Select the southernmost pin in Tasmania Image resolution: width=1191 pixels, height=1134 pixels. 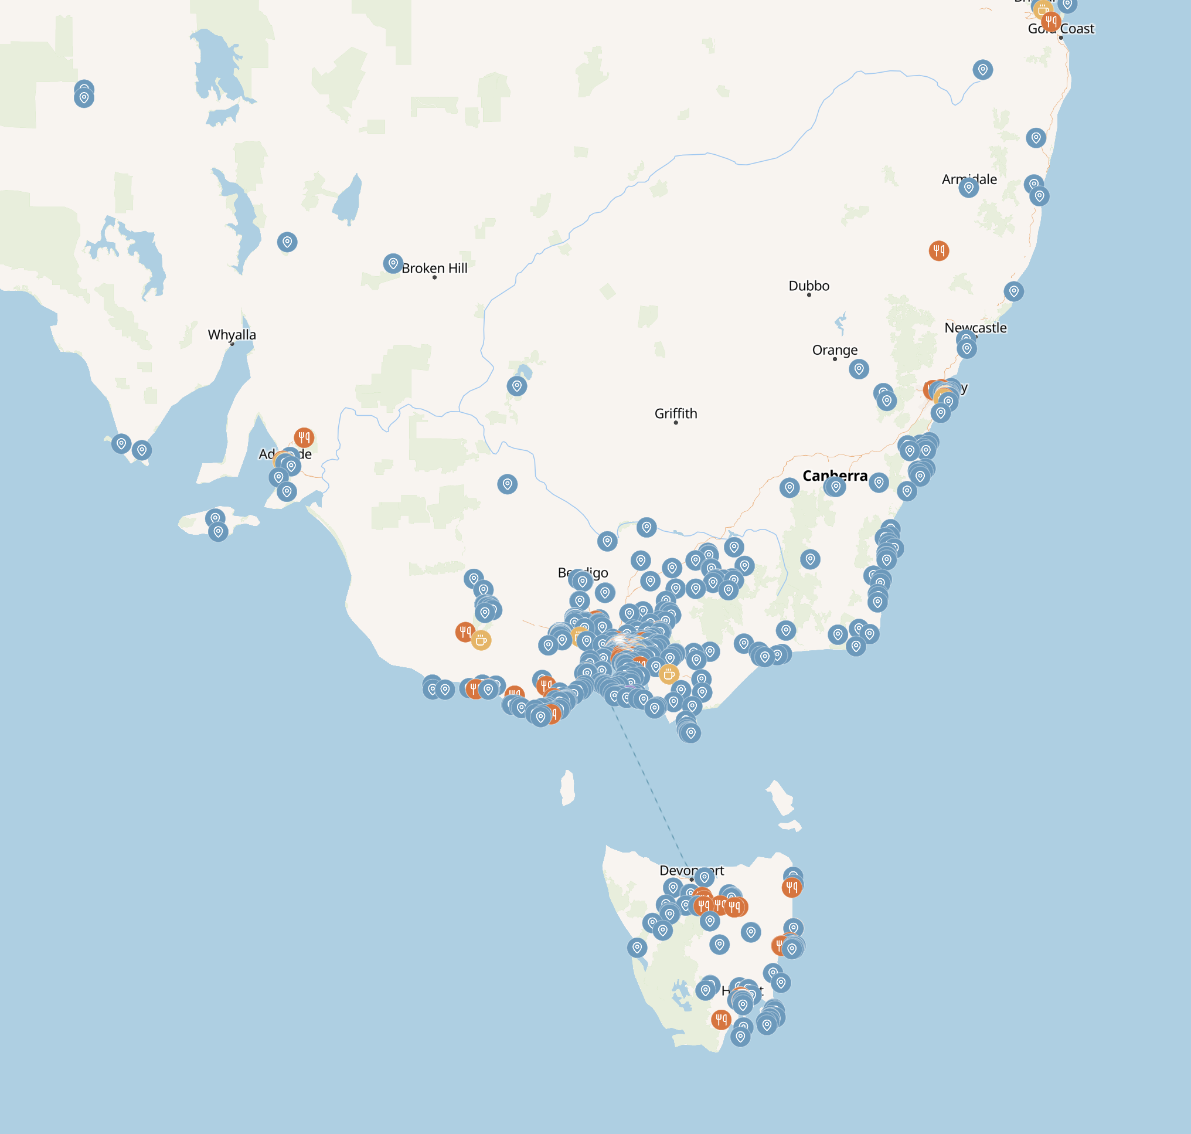(x=740, y=1037)
